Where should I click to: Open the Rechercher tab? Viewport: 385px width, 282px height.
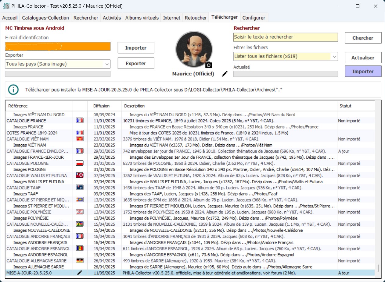(86, 18)
